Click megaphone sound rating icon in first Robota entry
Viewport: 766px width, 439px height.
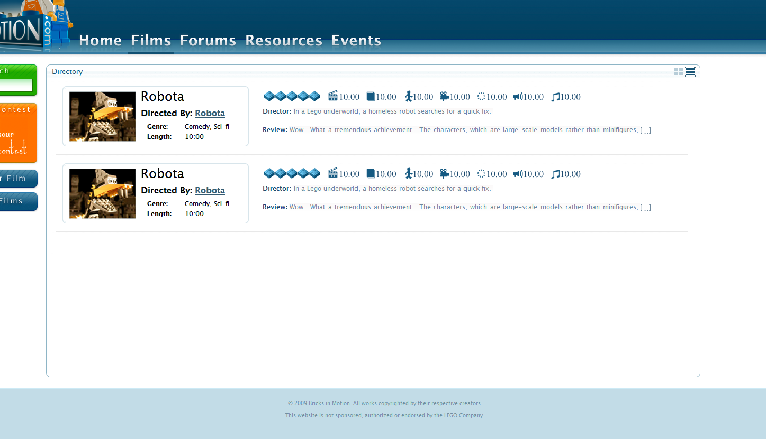(x=518, y=96)
